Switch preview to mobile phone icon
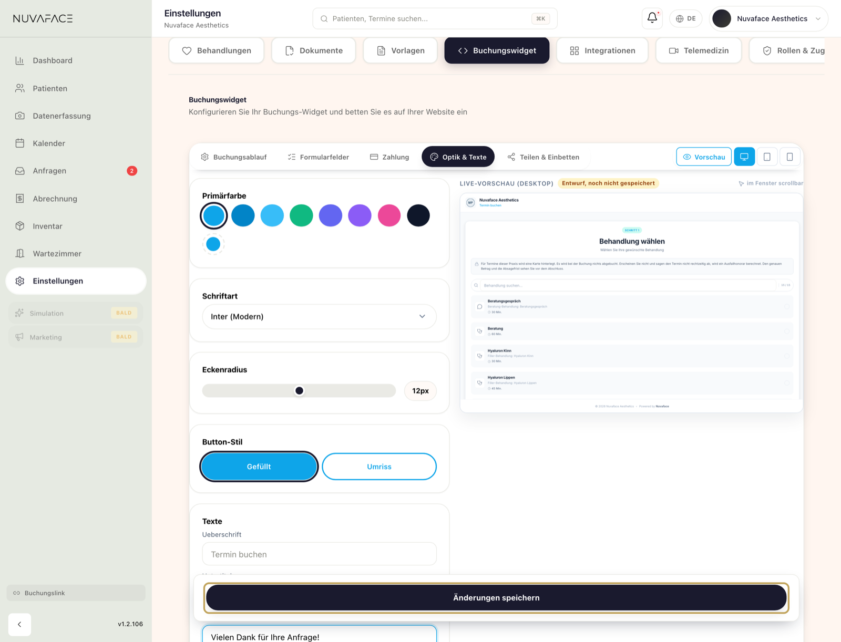 [789, 157]
